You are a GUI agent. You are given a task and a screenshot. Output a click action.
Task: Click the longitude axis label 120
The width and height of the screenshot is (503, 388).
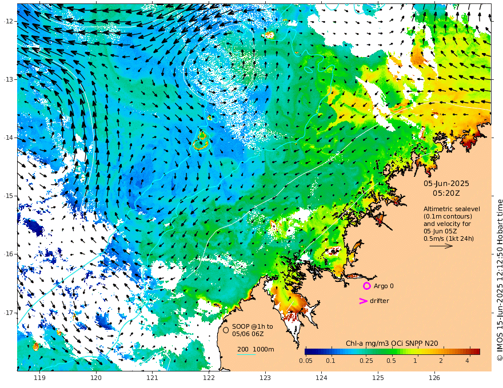click(96, 378)
